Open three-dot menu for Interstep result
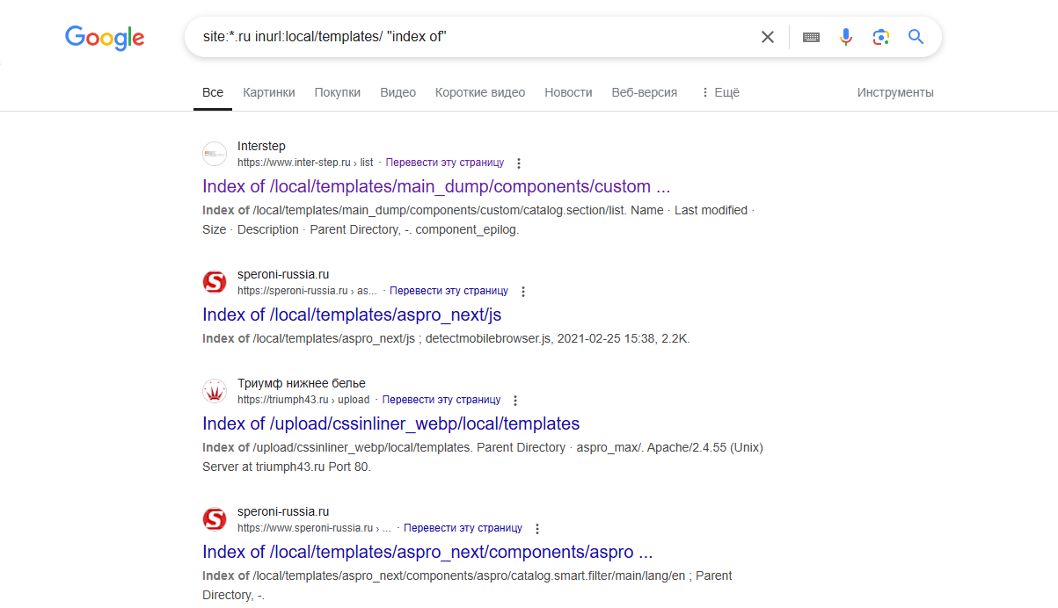The height and width of the screenshot is (608, 1058). click(519, 163)
